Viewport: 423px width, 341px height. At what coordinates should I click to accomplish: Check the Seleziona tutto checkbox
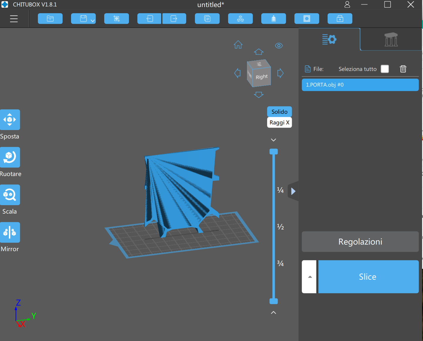tap(385, 69)
